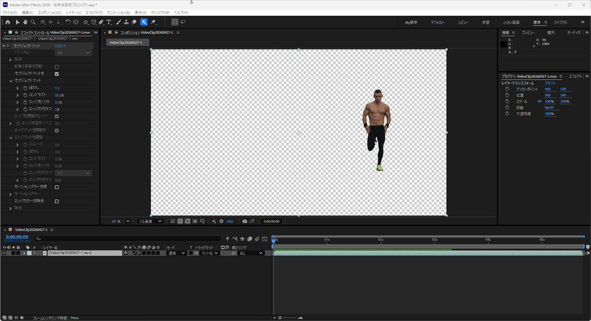Select the Pen tool
Screen dimensions: 591x321
click(x=101, y=22)
